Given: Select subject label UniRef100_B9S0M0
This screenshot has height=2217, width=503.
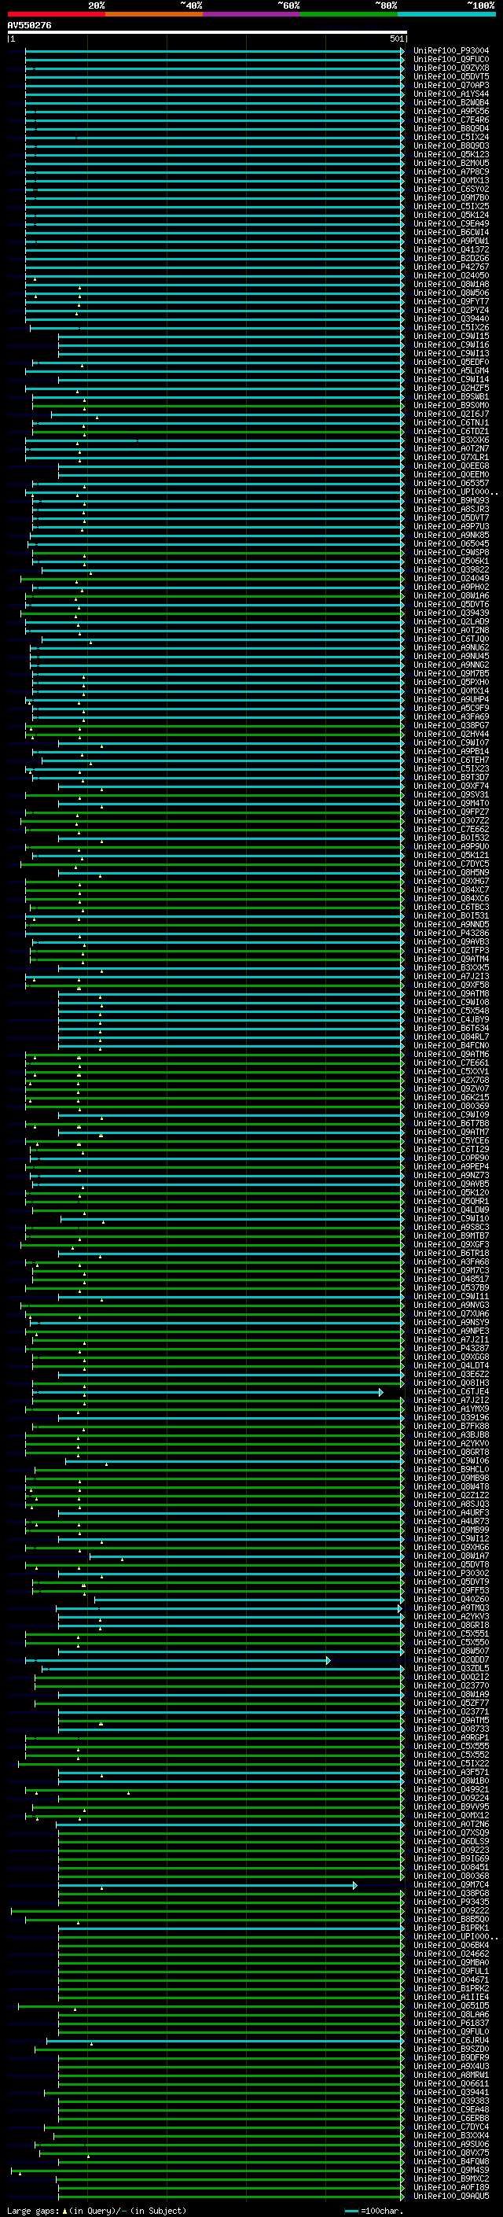Looking at the screenshot, I should click(451, 405).
